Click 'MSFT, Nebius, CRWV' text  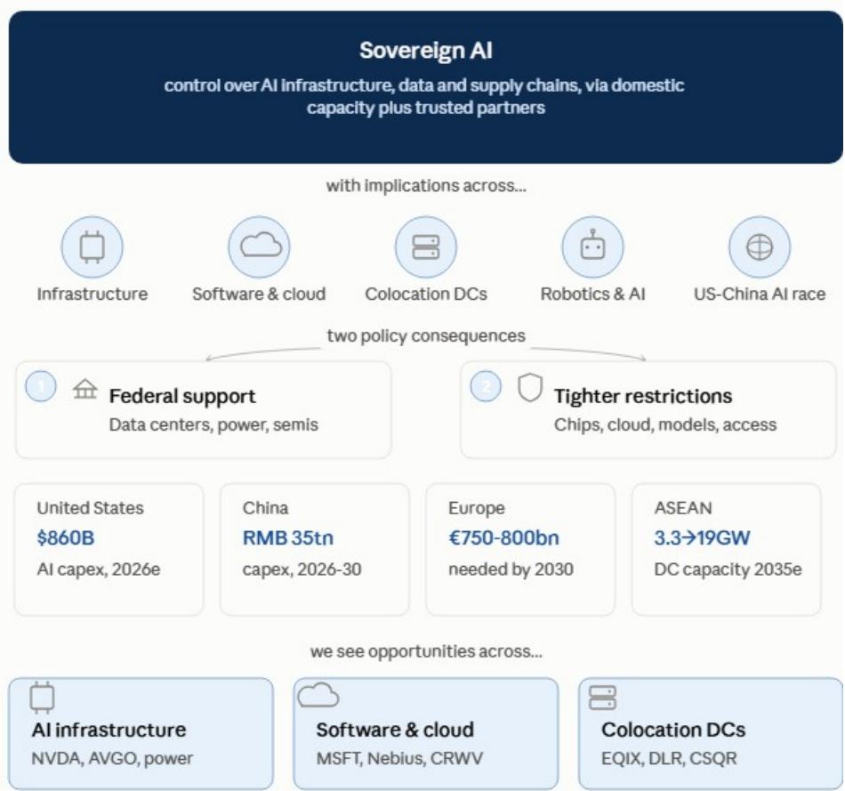coord(399,759)
